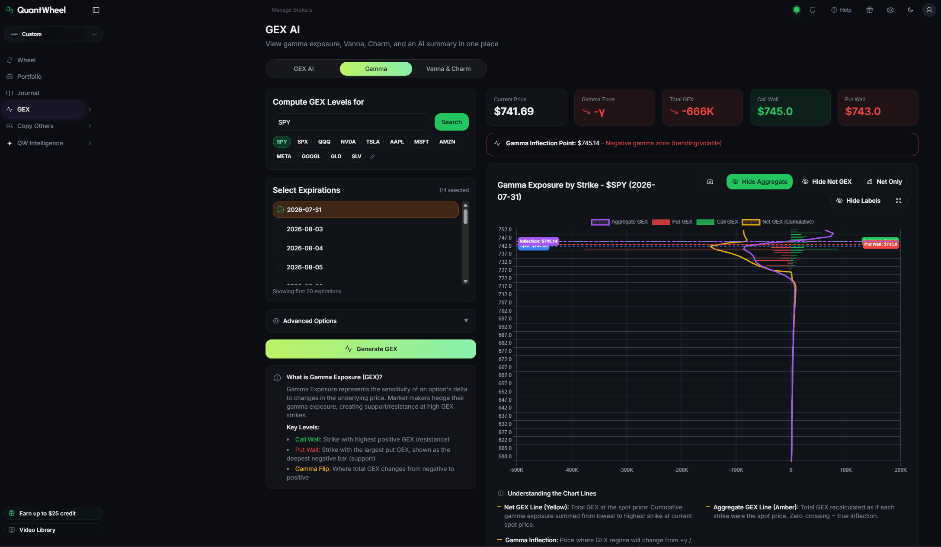The width and height of the screenshot is (941, 547).
Task: Toggle Put GEX legend swatch
Action: (x=661, y=222)
